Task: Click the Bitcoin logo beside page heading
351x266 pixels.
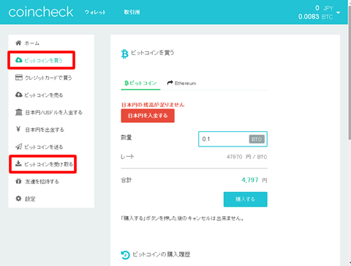Action: point(124,53)
